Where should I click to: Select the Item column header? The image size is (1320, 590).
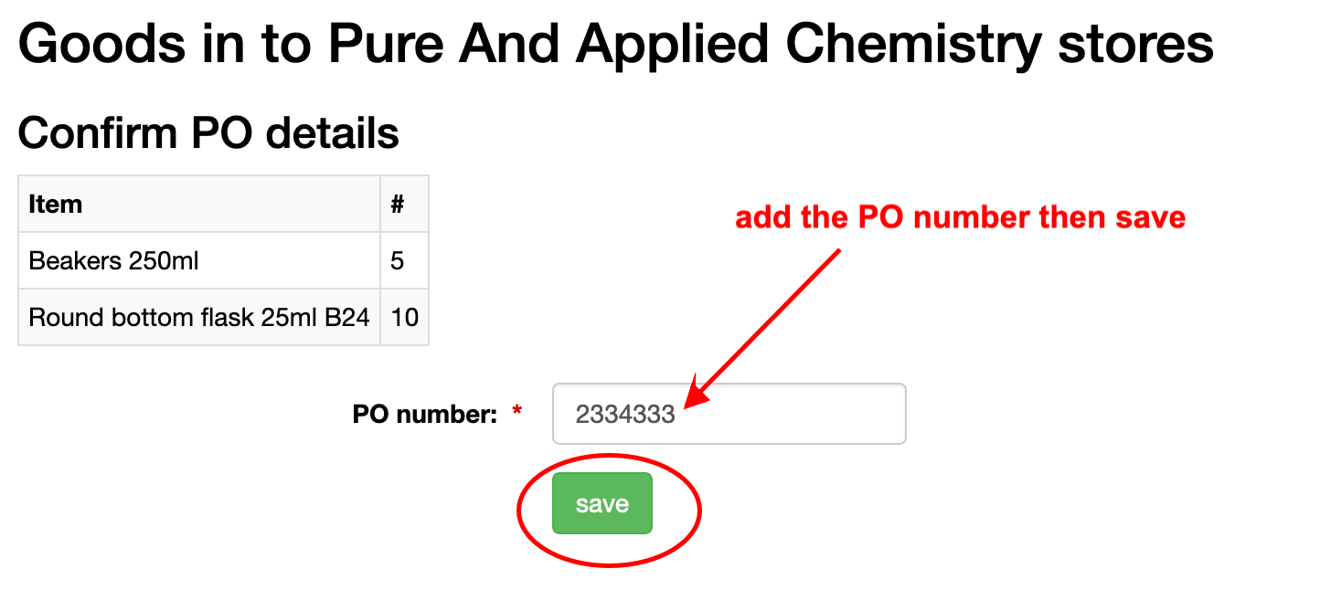(56, 204)
